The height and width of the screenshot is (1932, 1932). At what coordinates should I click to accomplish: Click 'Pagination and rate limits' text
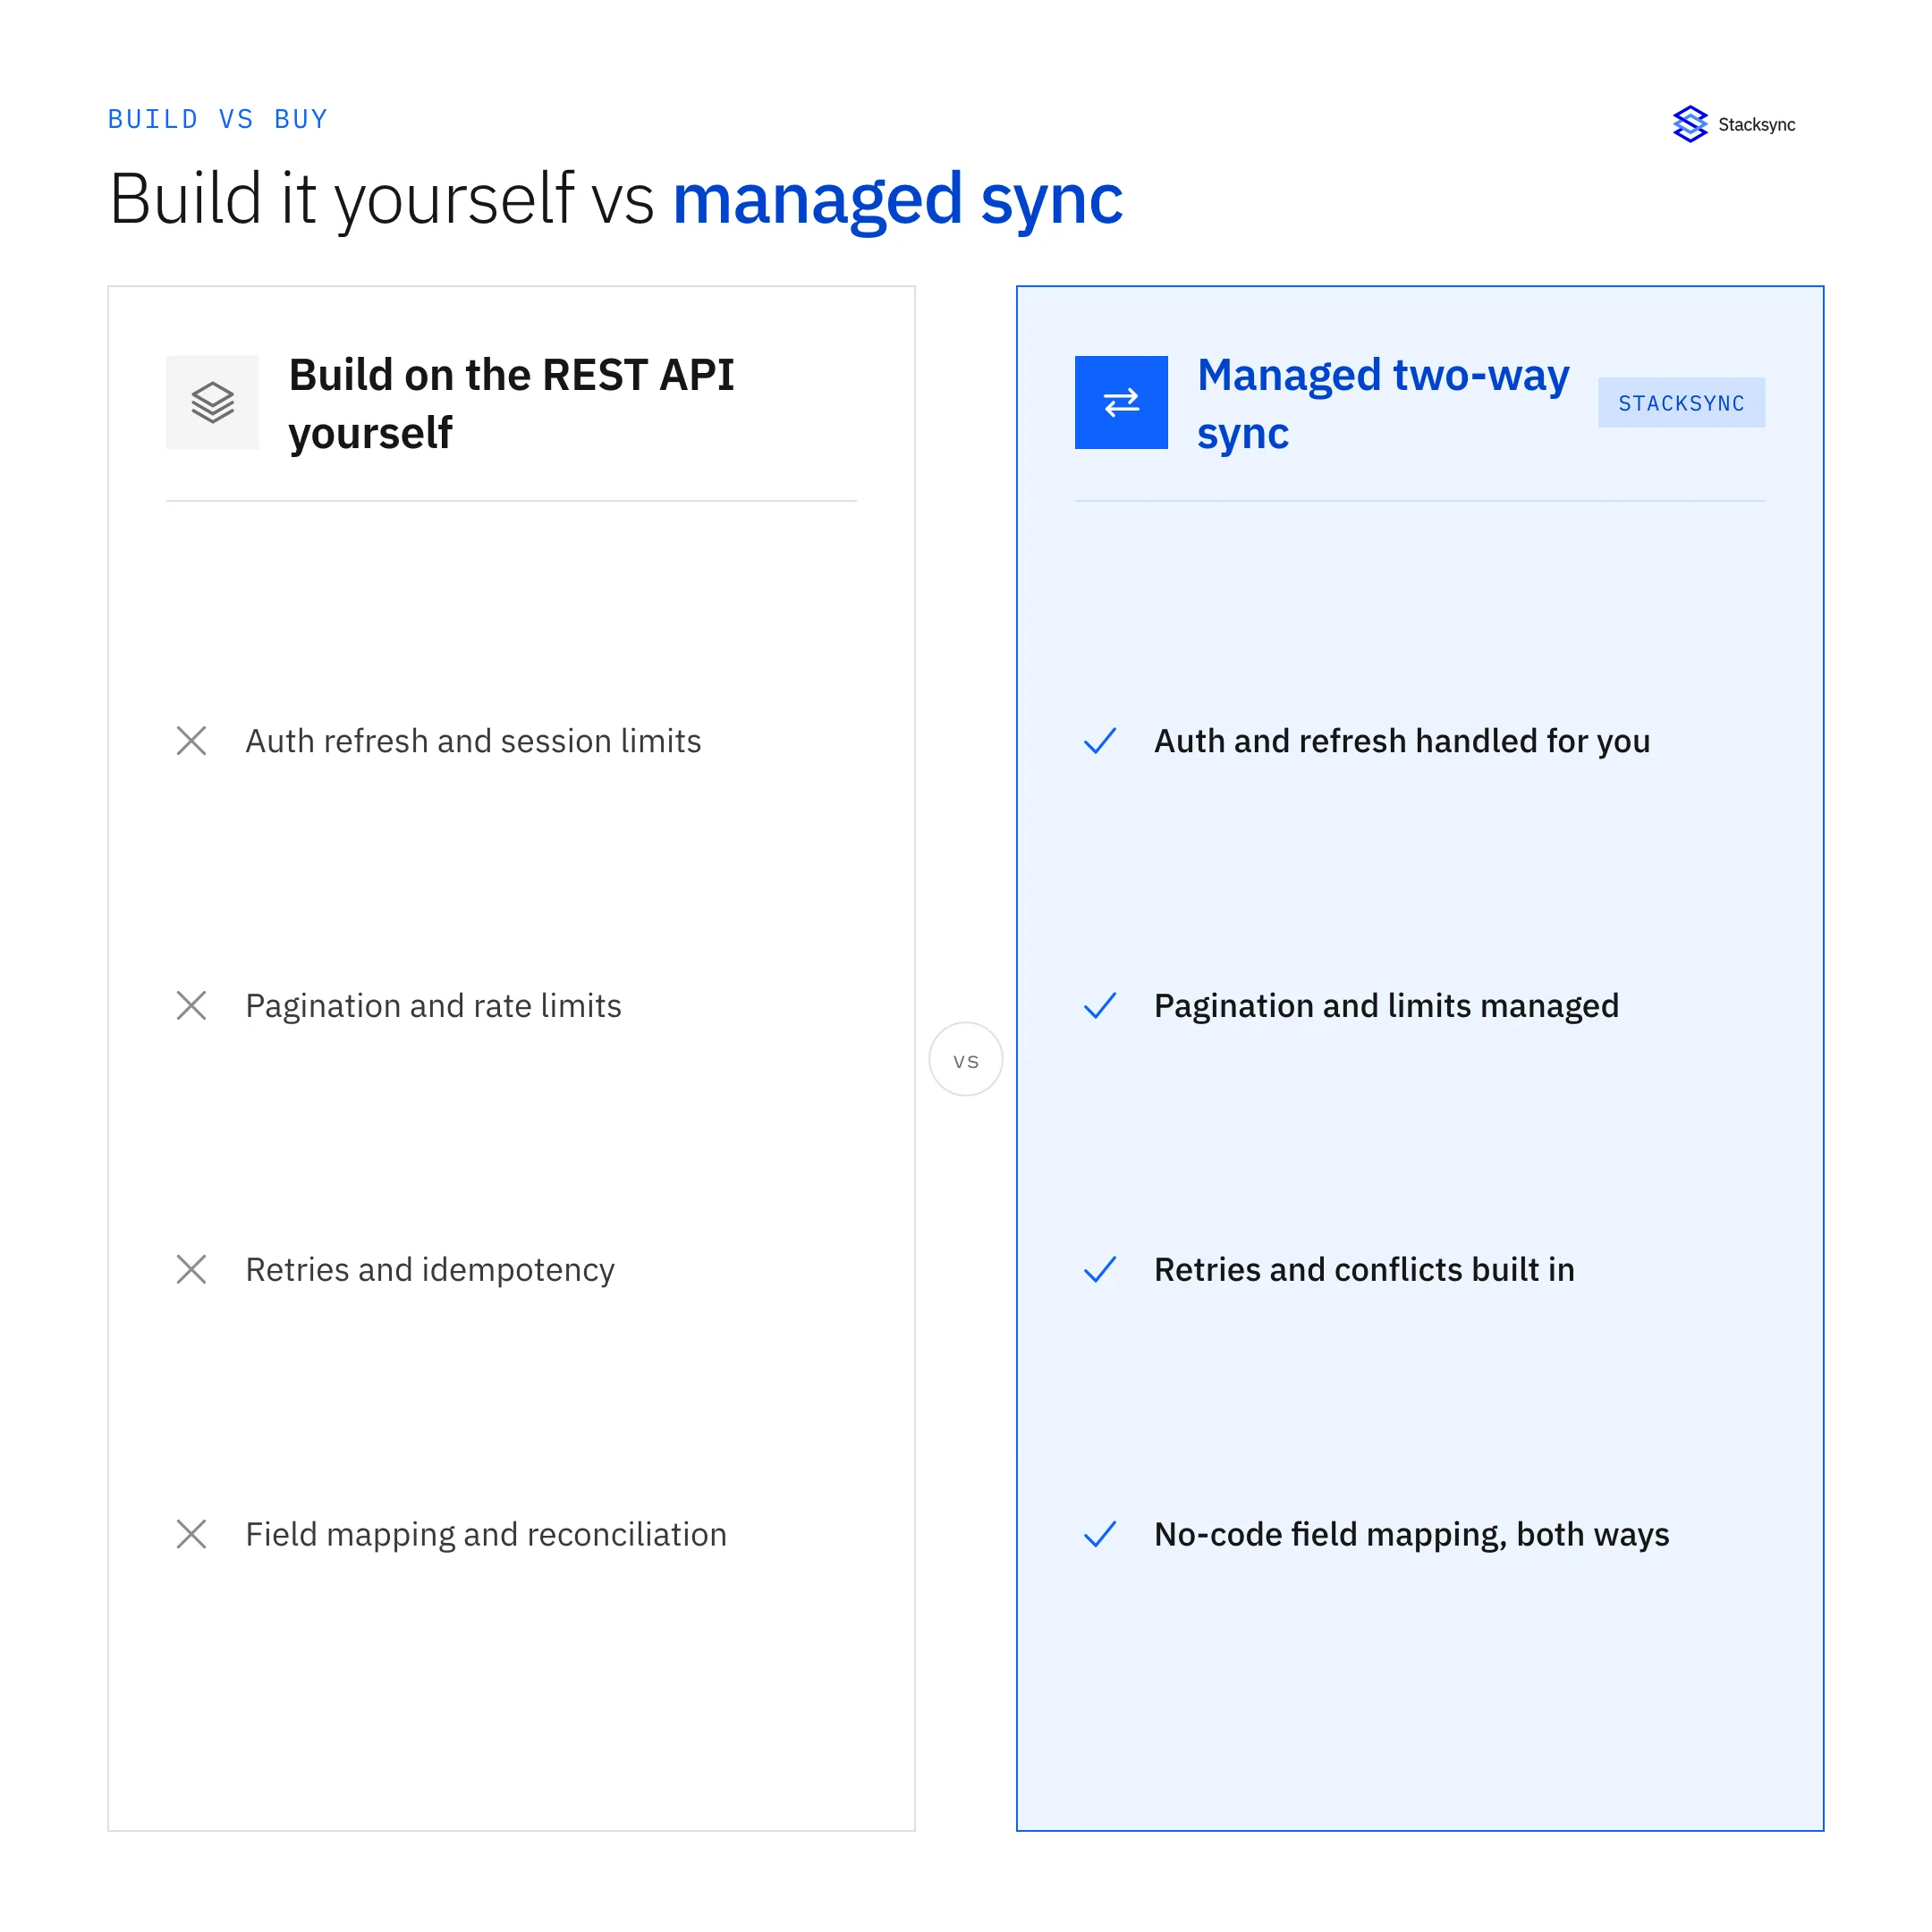click(x=433, y=1006)
